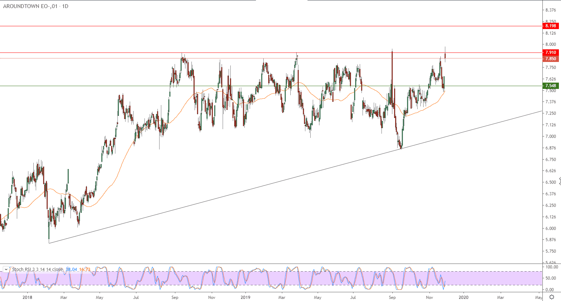This screenshot has height=301, width=561.
Task: Click the 6.126 price axis value
Action: pyautogui.click(x=550, y=217)
